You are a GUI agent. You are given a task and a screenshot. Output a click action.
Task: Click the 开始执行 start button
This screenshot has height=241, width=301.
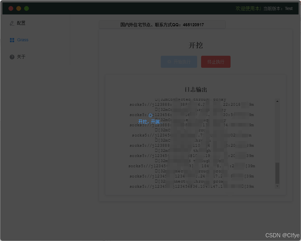179,62
